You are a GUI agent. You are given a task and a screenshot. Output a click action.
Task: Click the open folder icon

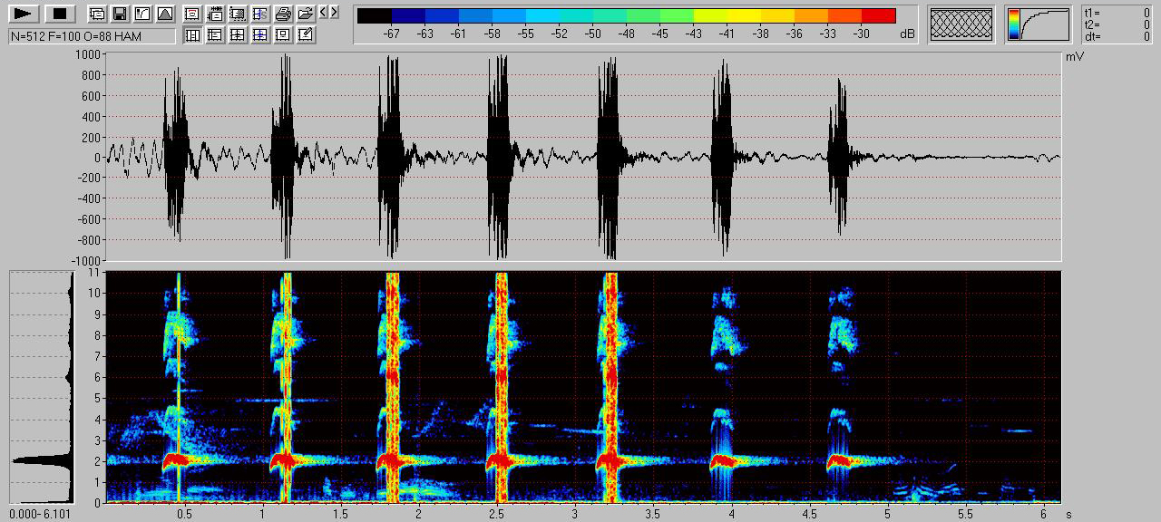306,14
